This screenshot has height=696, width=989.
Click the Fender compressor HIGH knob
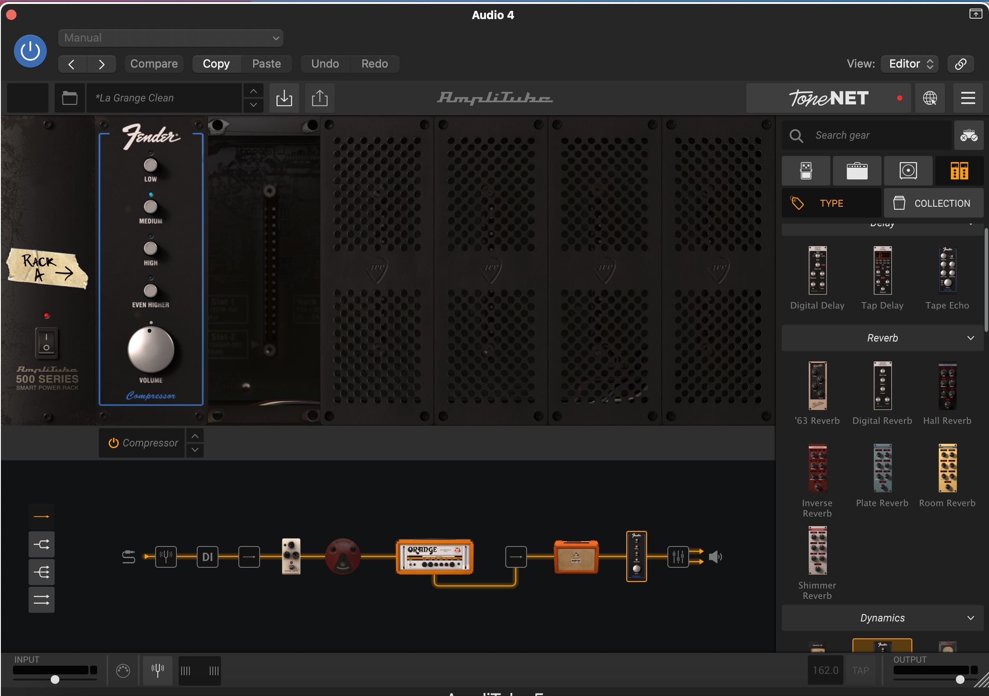point(150,249)
